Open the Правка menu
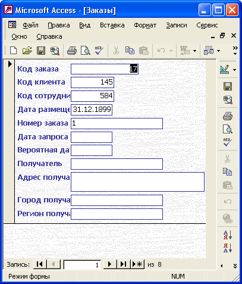Screen dimensions: 242x284 [59, 25]
